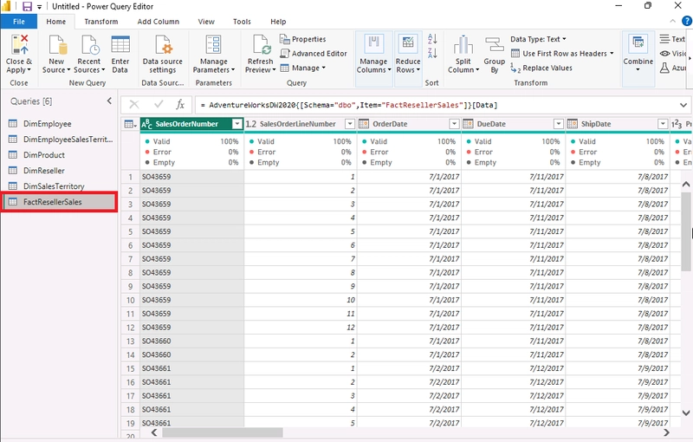Click the Manage Parameters icon
The height and width of the screenshot is (442, 693).
click(213, 45)
